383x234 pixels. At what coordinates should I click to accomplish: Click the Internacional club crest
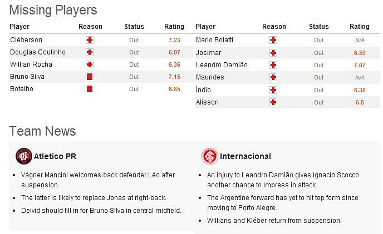pyautogui.click(x=209, y=156)
